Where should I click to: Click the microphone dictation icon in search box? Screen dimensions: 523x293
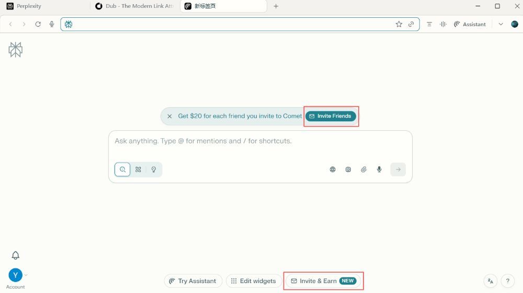click(380, 170)
